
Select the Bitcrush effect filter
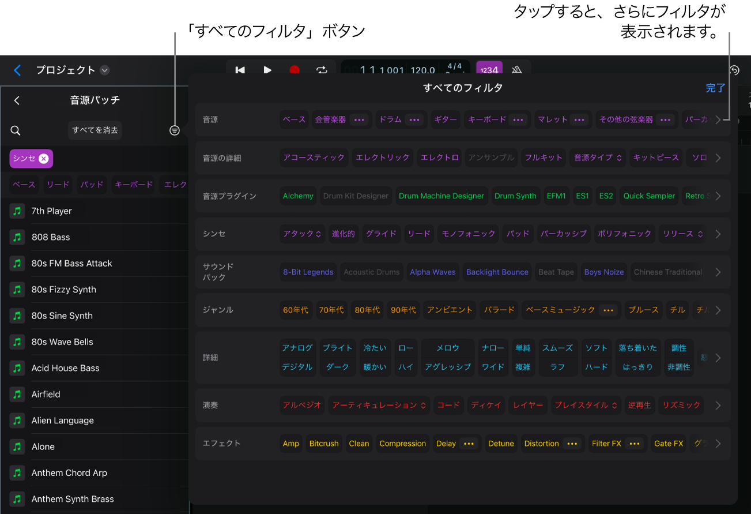coord(324,444)
